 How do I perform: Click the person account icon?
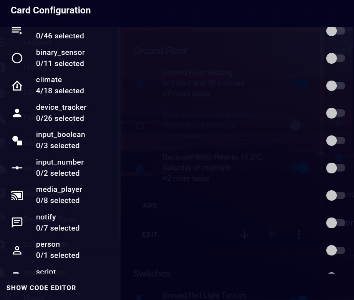17,250
